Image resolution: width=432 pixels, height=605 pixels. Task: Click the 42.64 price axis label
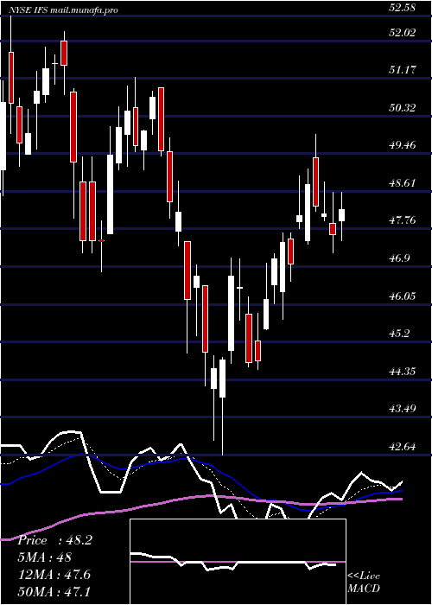click(402, 447)
